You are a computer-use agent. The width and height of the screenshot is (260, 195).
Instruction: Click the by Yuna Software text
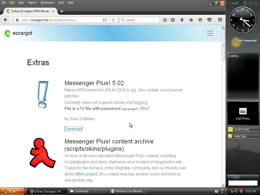[79, 119]
